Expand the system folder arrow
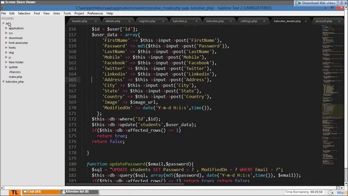Viewport: 348px width, 196px height. (6, 66)
